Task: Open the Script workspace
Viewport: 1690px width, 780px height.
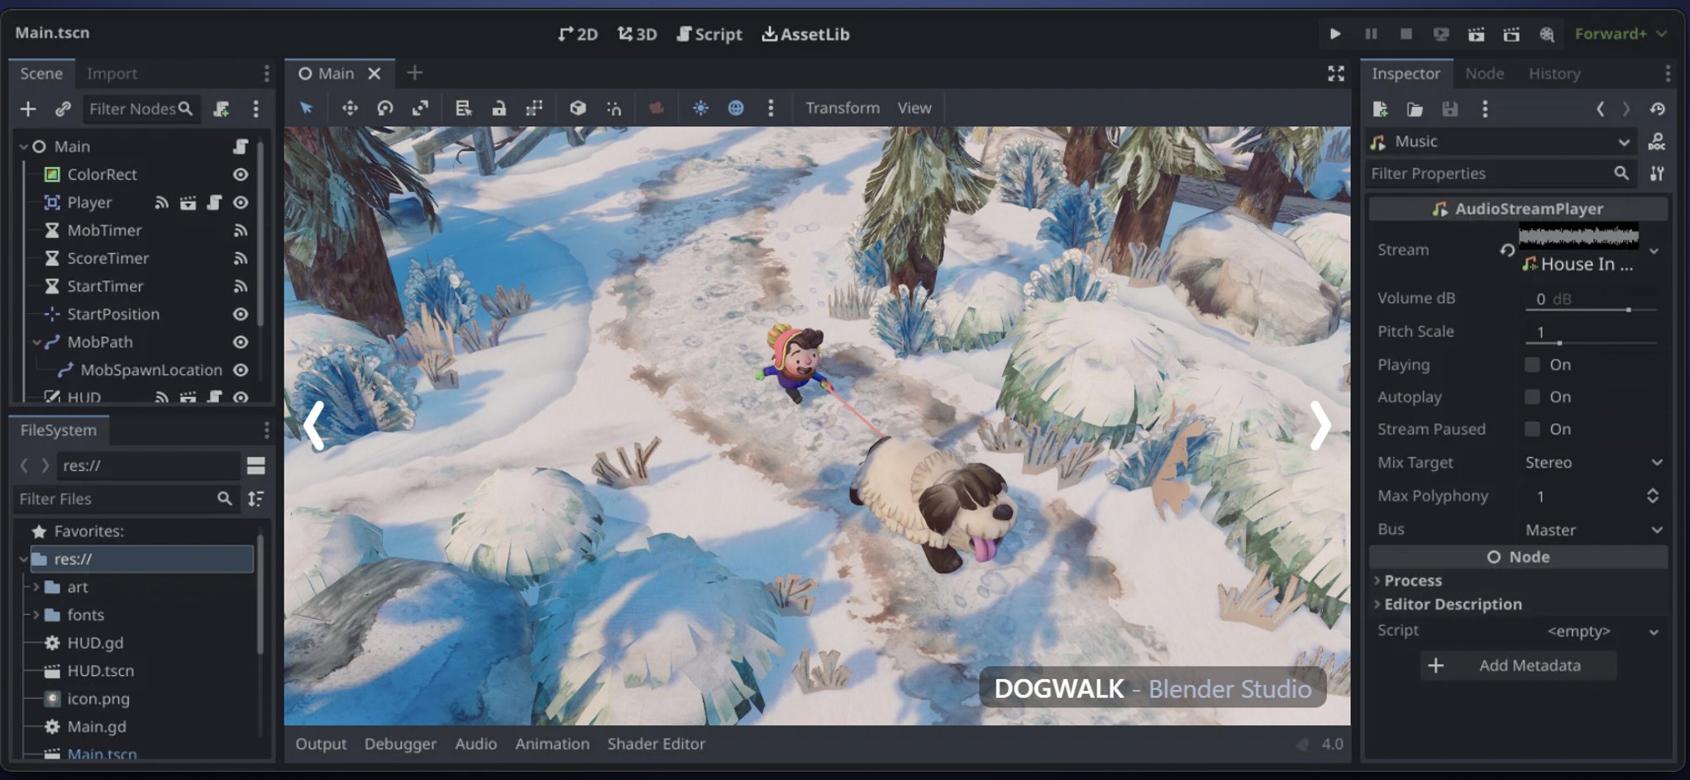Action: [x=709, y=34]
